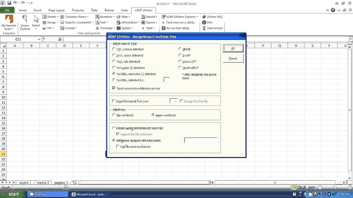Click the horizontal scrollbar of the worksheet
Screen dimensions: 353x198
point(275,183)
